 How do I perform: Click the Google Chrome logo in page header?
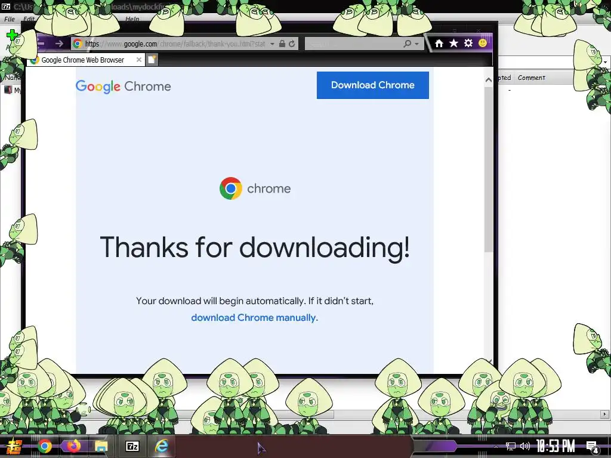(x=123, y=86)
